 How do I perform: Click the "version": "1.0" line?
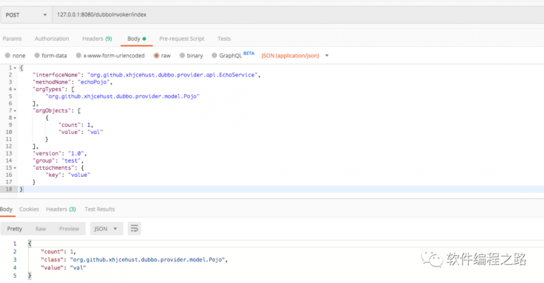[59, 153]
